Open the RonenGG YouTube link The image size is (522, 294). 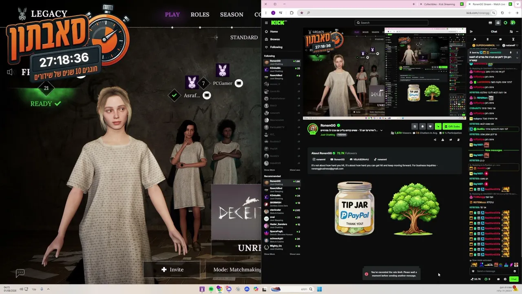[338, 159]
